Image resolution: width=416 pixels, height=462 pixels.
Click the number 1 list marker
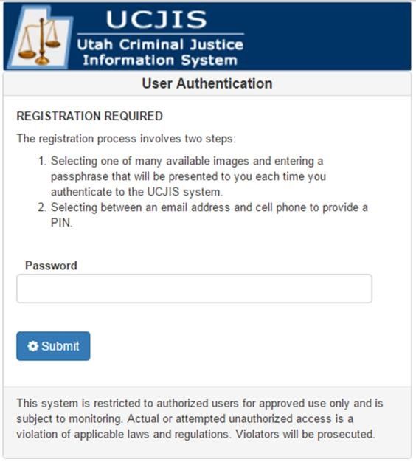[42, 161]
